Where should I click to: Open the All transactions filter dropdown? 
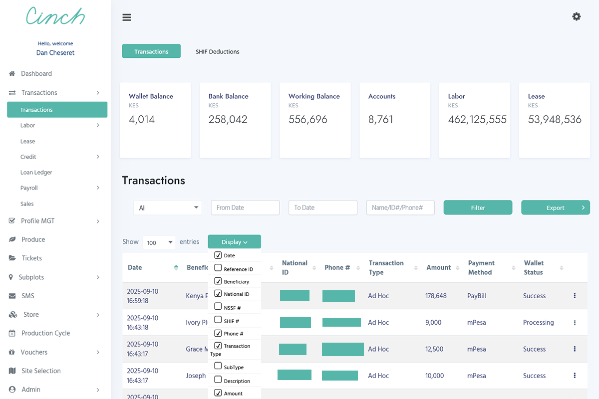click(167, 207)
